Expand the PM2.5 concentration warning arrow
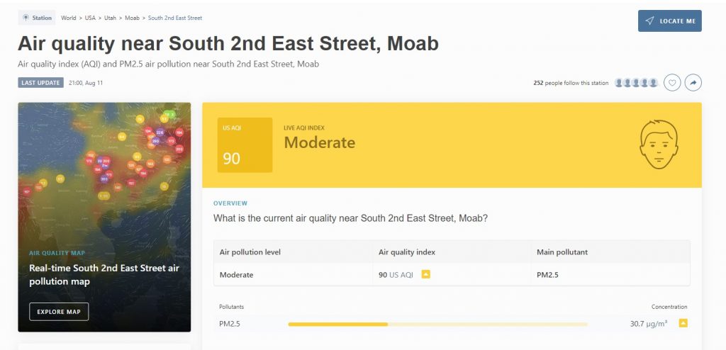Screen dimensions: 726x350 click(x=683, y=324)
